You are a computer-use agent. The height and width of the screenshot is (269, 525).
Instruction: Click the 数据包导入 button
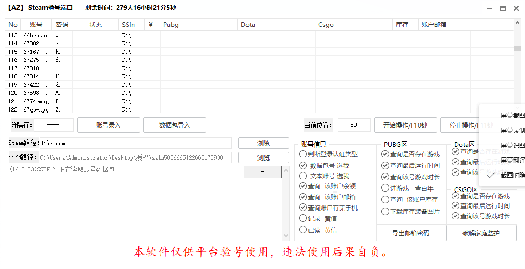point(175,125)
